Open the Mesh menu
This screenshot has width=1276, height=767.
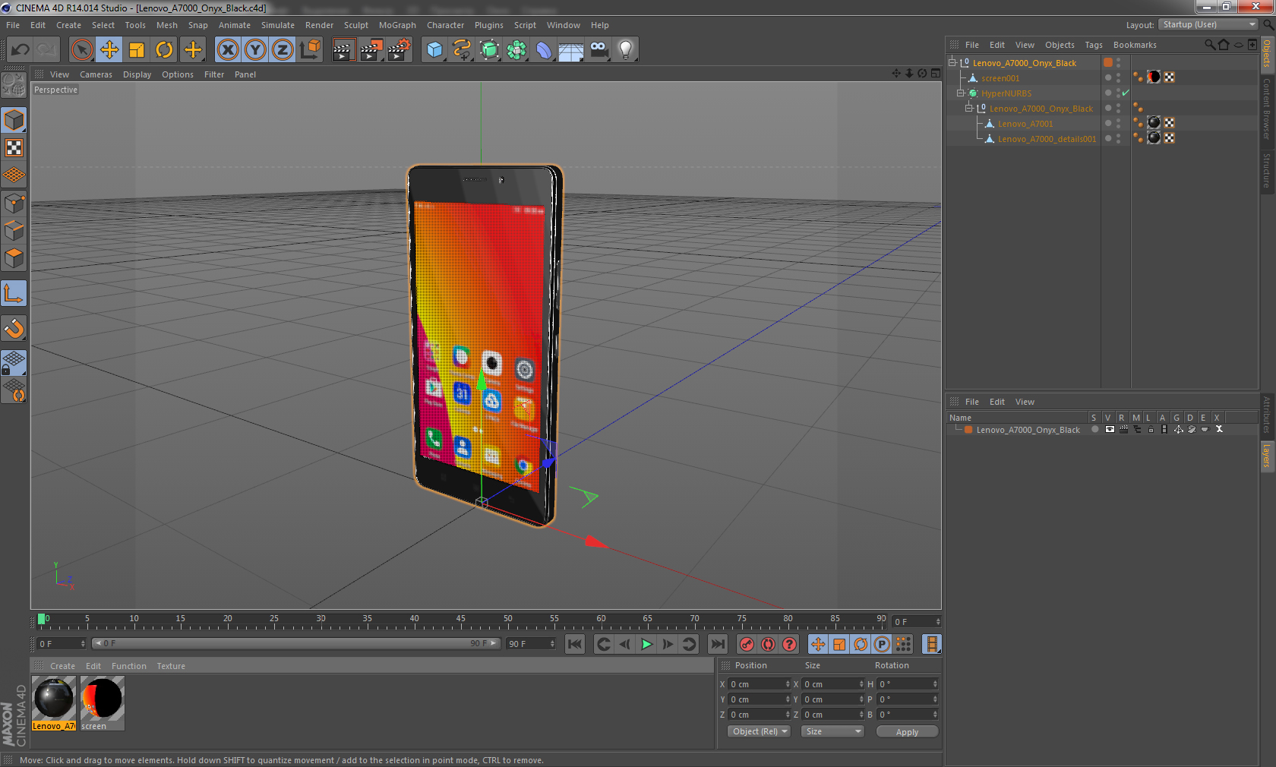[x=166, y=25]
